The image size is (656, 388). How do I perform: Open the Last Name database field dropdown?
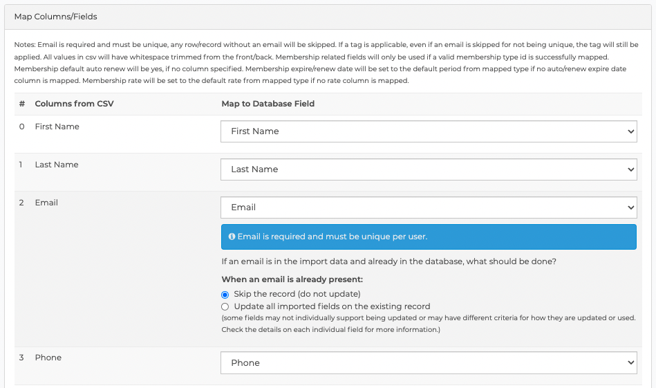point(429,169)
